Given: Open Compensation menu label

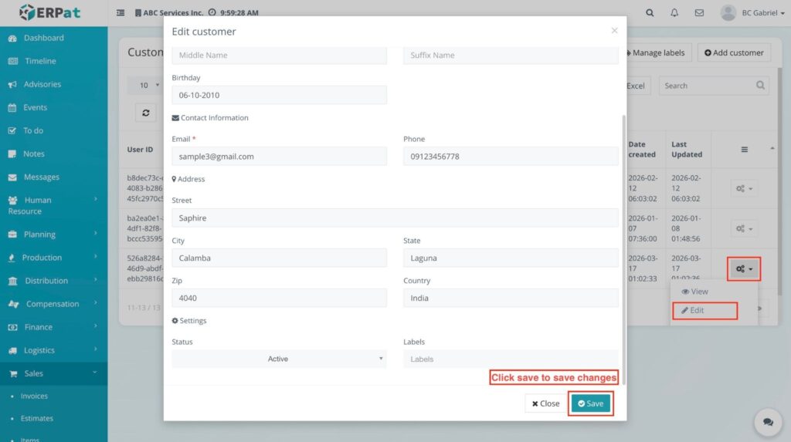Looking at the screenshot, I should (53, 304).
